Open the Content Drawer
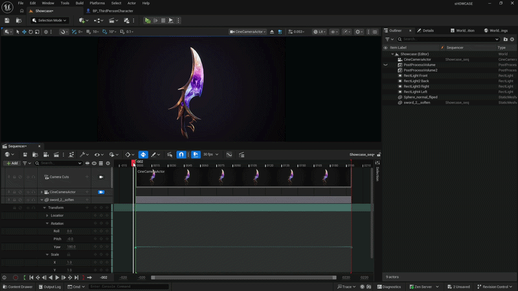518x291 pixels. click(x=18, y=287)
